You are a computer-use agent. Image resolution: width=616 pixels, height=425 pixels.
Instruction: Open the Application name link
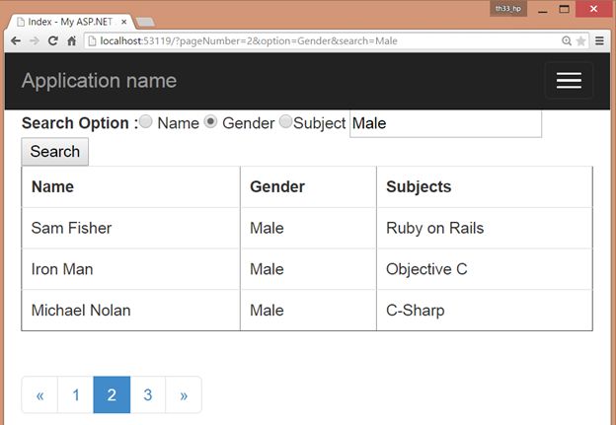(x=99, y=81)
